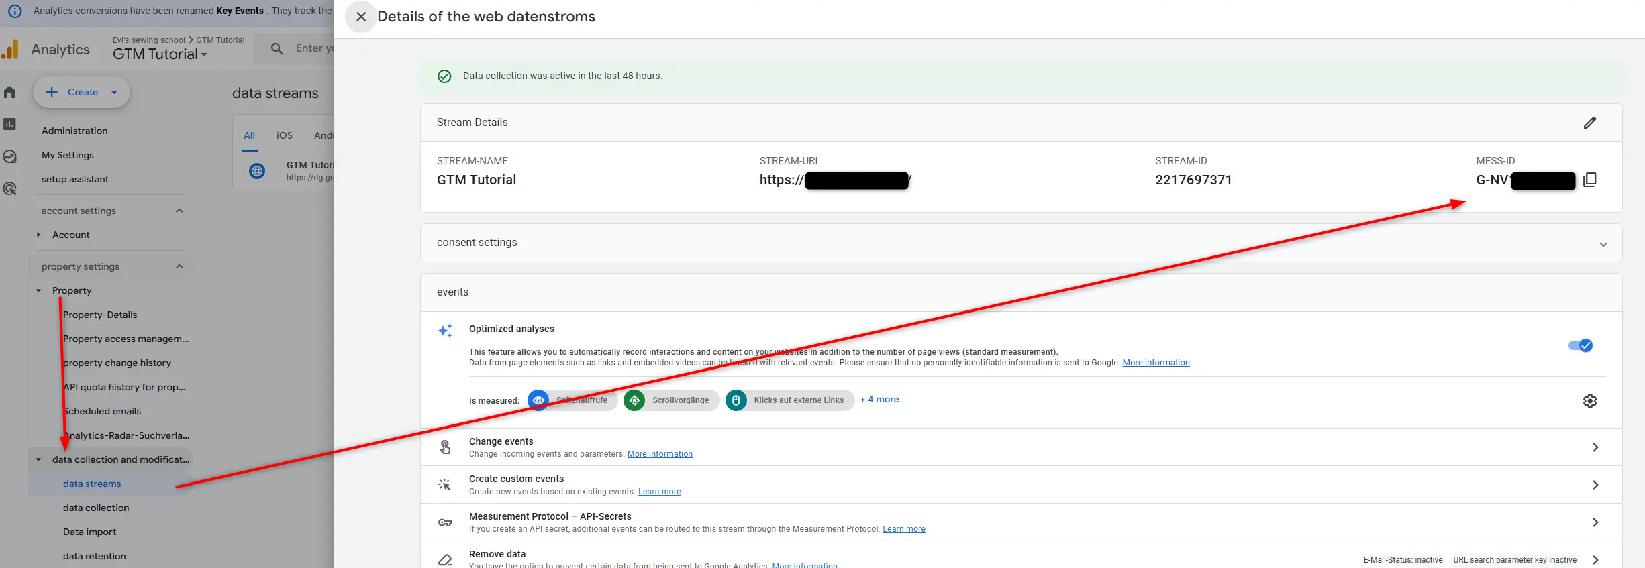Click the pencil edit icon in Stream-Details

click(x=1589, y=123)
